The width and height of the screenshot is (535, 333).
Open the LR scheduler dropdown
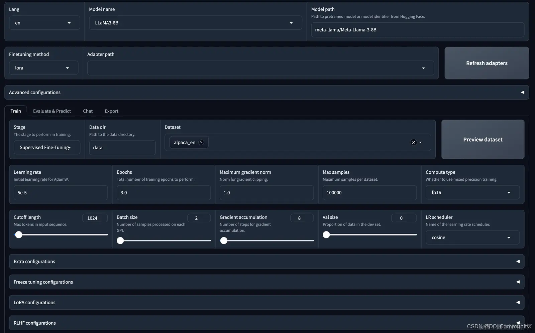pyautogui.click(x=472, y=237)
